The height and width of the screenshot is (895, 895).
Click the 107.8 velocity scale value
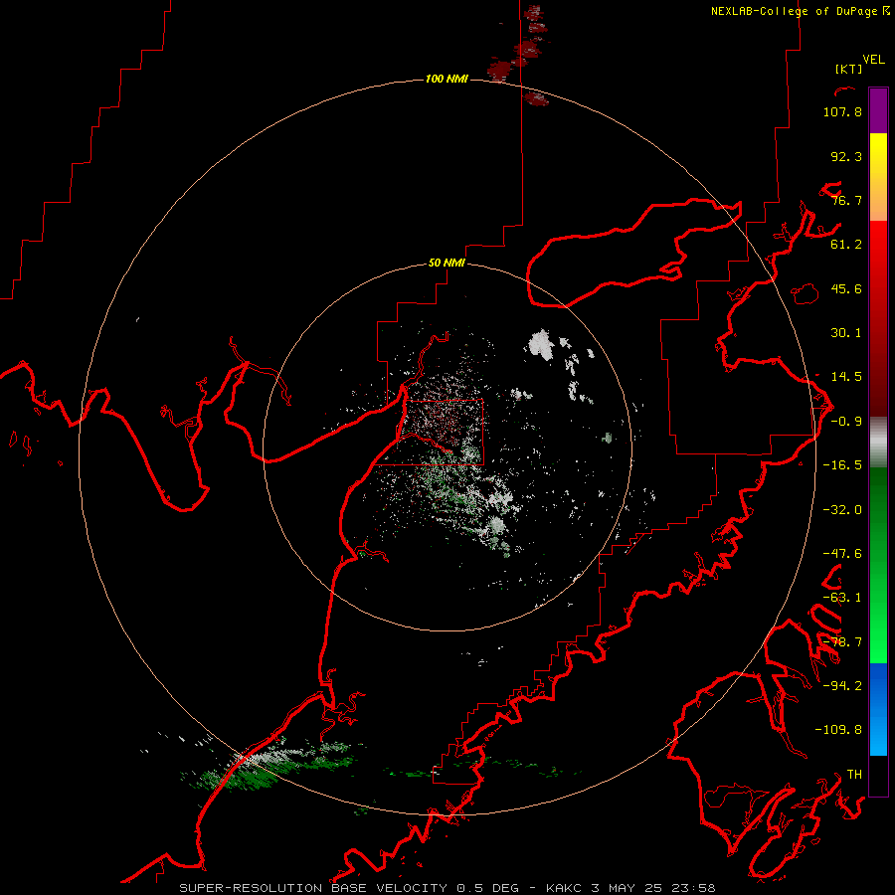[x=842, y=111]
